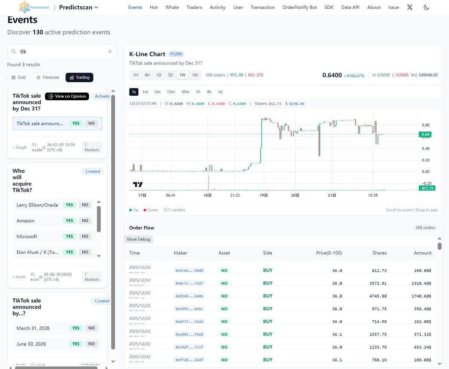Select the 1W range tab
This screenshot has width=449, height=369.
coord(183,75)
